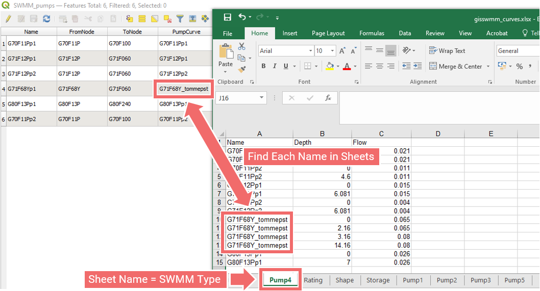This screenshot has height=291, width=540.
Task: Open the General number format dropdown
Action: pyautogui.click(x=517, y=51)
